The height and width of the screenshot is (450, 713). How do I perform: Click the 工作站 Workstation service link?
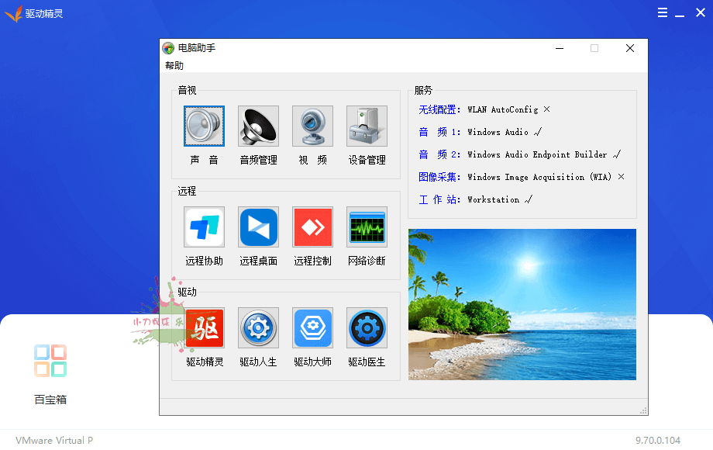pos(439,199)
